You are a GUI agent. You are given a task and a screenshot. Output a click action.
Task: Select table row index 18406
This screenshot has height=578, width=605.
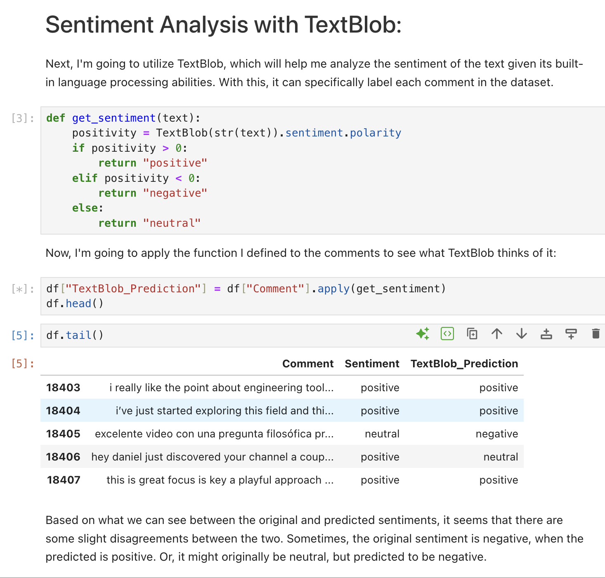63,457
